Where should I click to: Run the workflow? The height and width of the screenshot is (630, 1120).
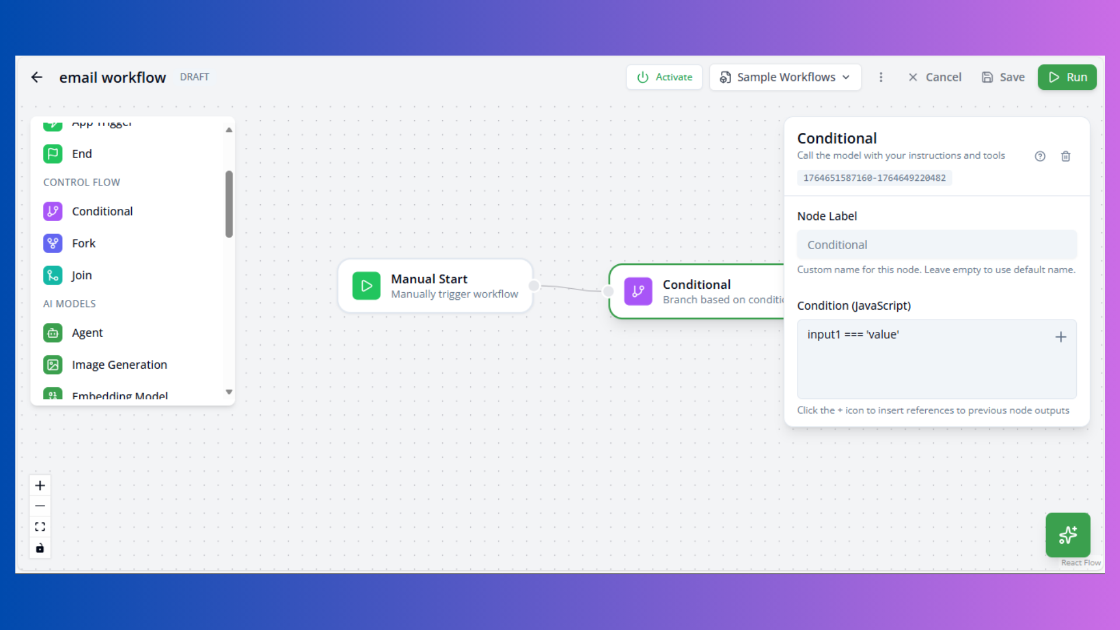click(1067, 77)
